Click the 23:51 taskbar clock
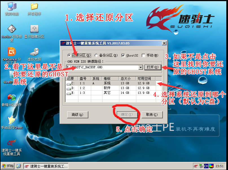This screenshot has height=170, width=228. (220, 166)
